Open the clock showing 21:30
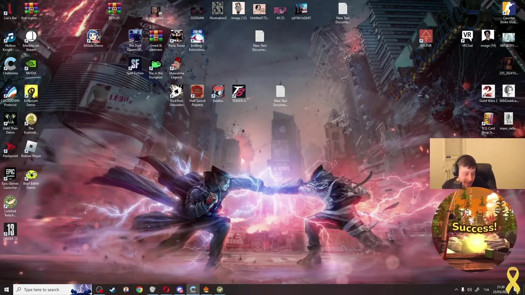Image resolution: width=525 pixels, height=295 pixels. 501,289
